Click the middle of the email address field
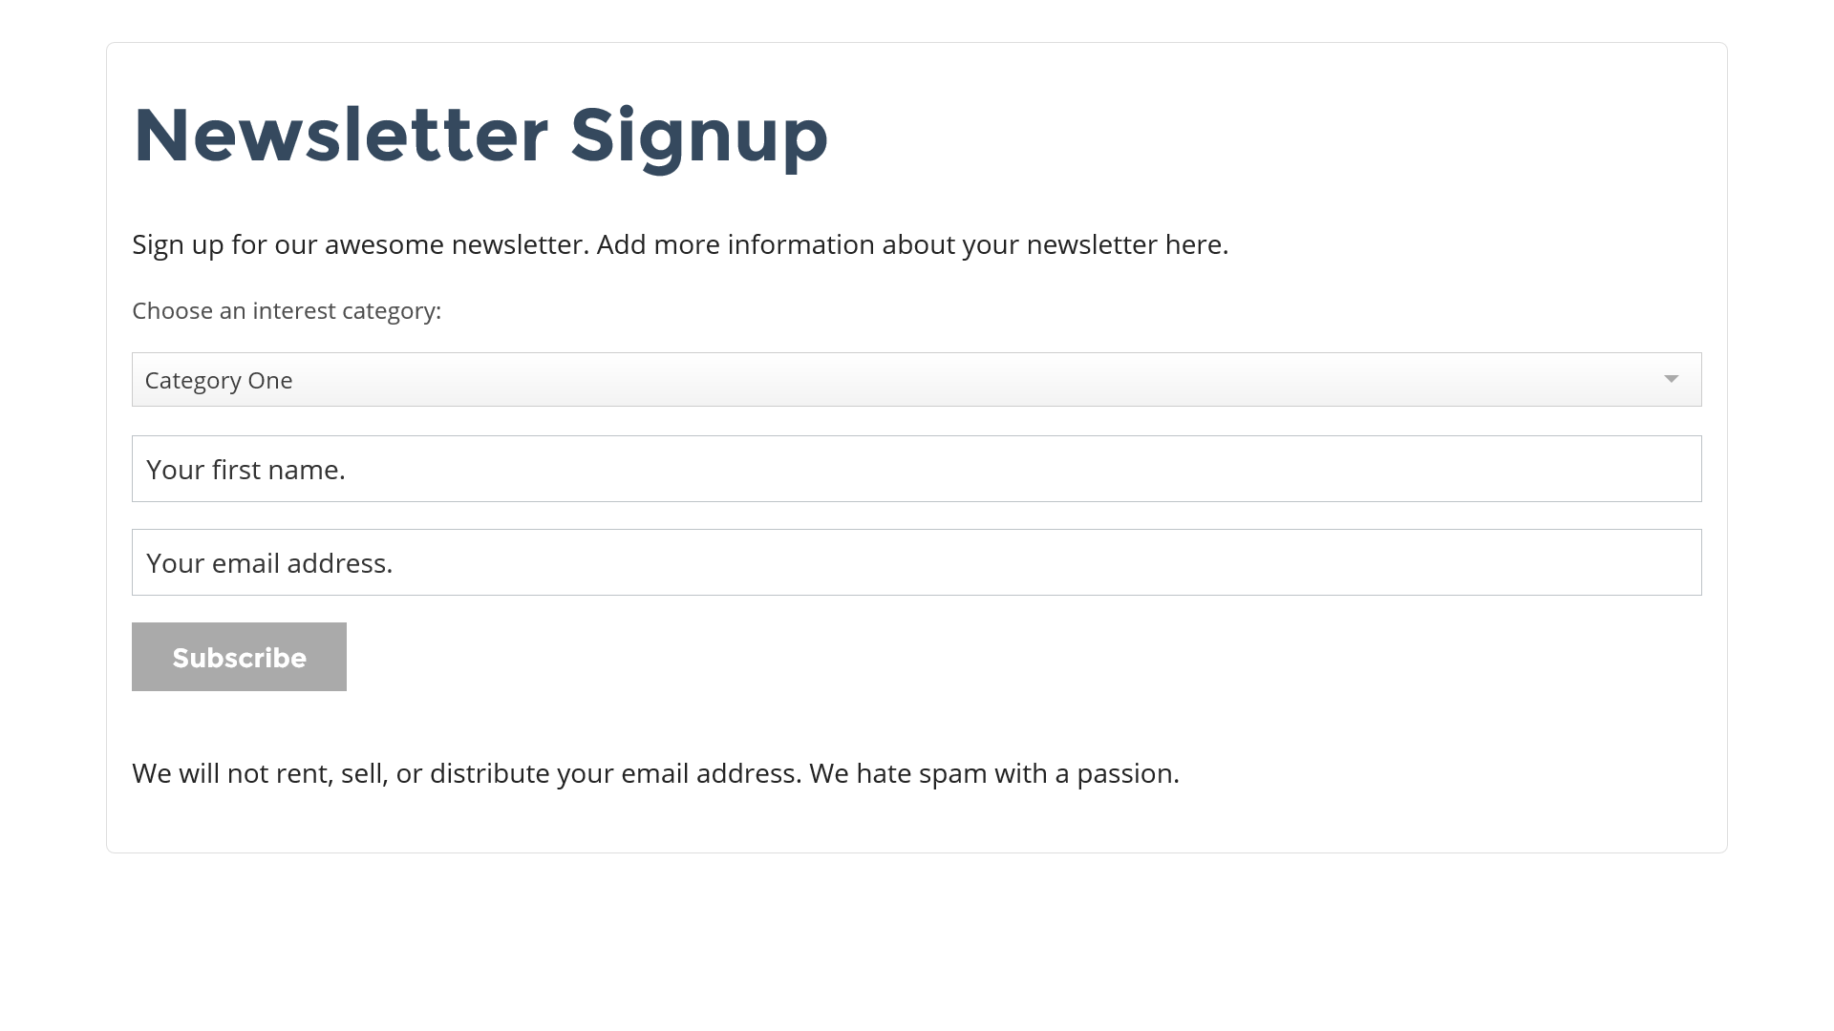This screenshot has height=1031, width=1834. point(917,563)
